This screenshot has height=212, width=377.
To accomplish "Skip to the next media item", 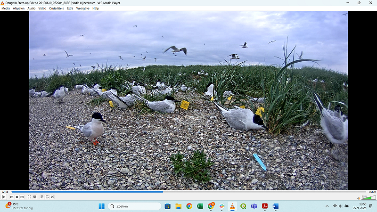I will click(x=22, y=197).
